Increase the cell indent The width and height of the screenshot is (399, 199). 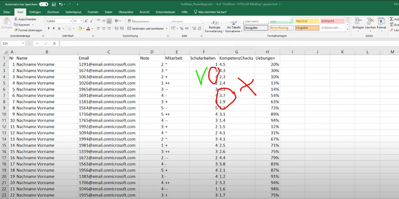(122, 28)
